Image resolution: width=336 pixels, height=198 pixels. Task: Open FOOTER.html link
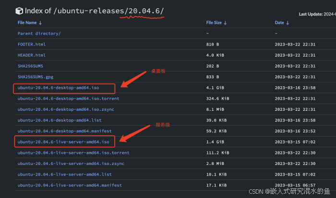pos(32,44)
